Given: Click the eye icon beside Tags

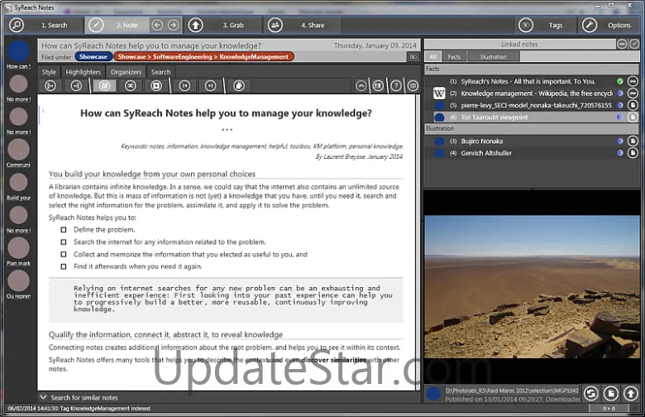Looking at the screenshot, I should tap(526, 25).
